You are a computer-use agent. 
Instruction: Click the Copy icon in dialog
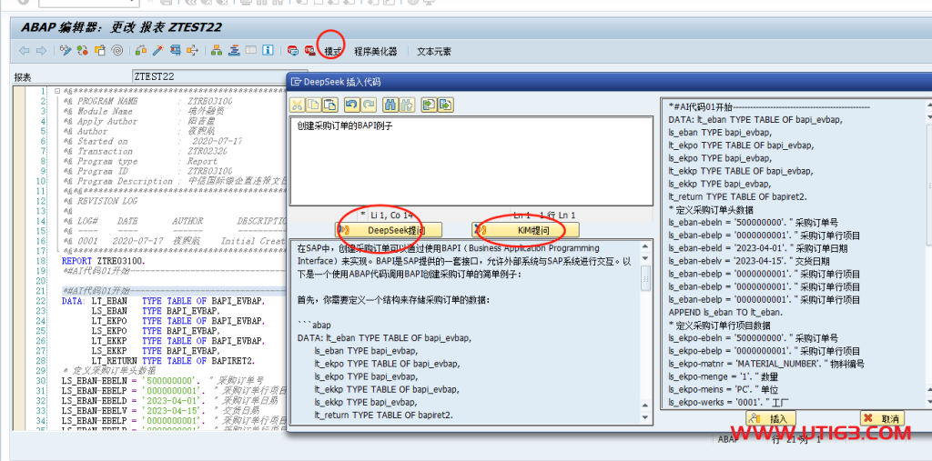coord(313,105)
